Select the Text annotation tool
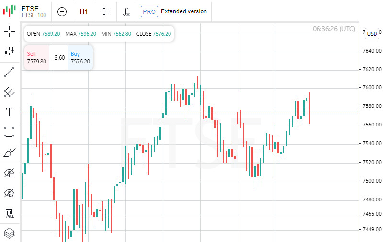 pyautogui.click(x=9, y=112)
